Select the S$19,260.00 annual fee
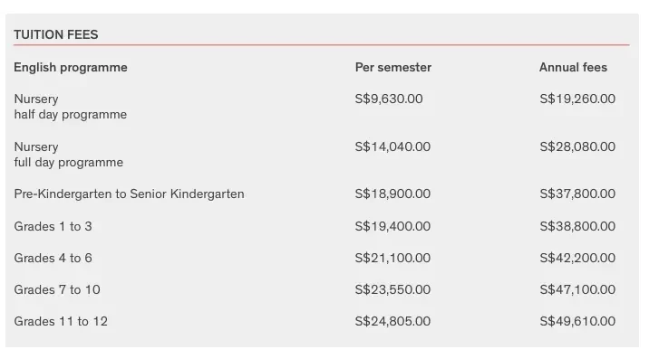The width and height of the screenshot is (649, 359). [x=577, y=99]
